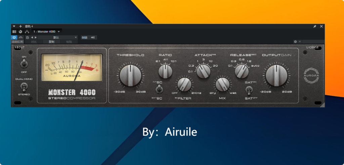
Task: Open the window menu triangle beside 音轨 4
Action: coord(14,26)
